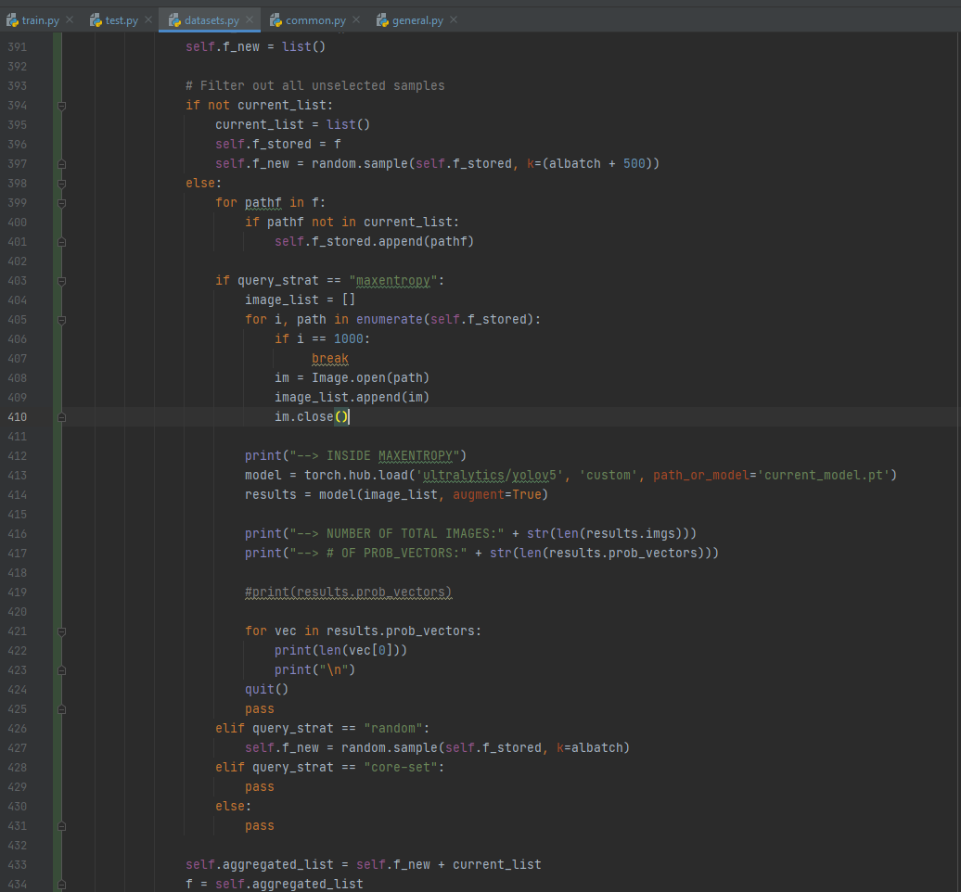Viewport: 961px width, 892px height.
Task: Toggle fold end marker at line 431
Action: [62, 826]
